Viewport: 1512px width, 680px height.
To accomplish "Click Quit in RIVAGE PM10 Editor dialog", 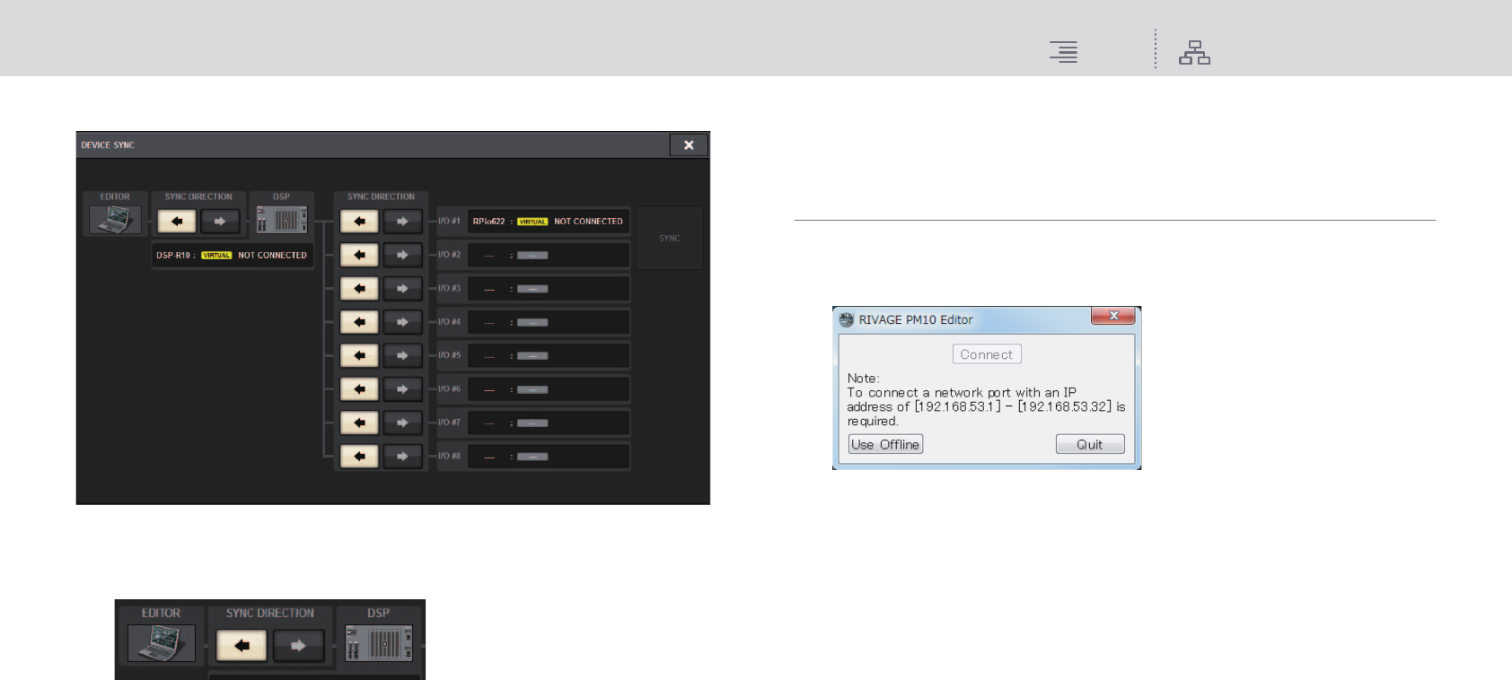I will pos(1090,444).
